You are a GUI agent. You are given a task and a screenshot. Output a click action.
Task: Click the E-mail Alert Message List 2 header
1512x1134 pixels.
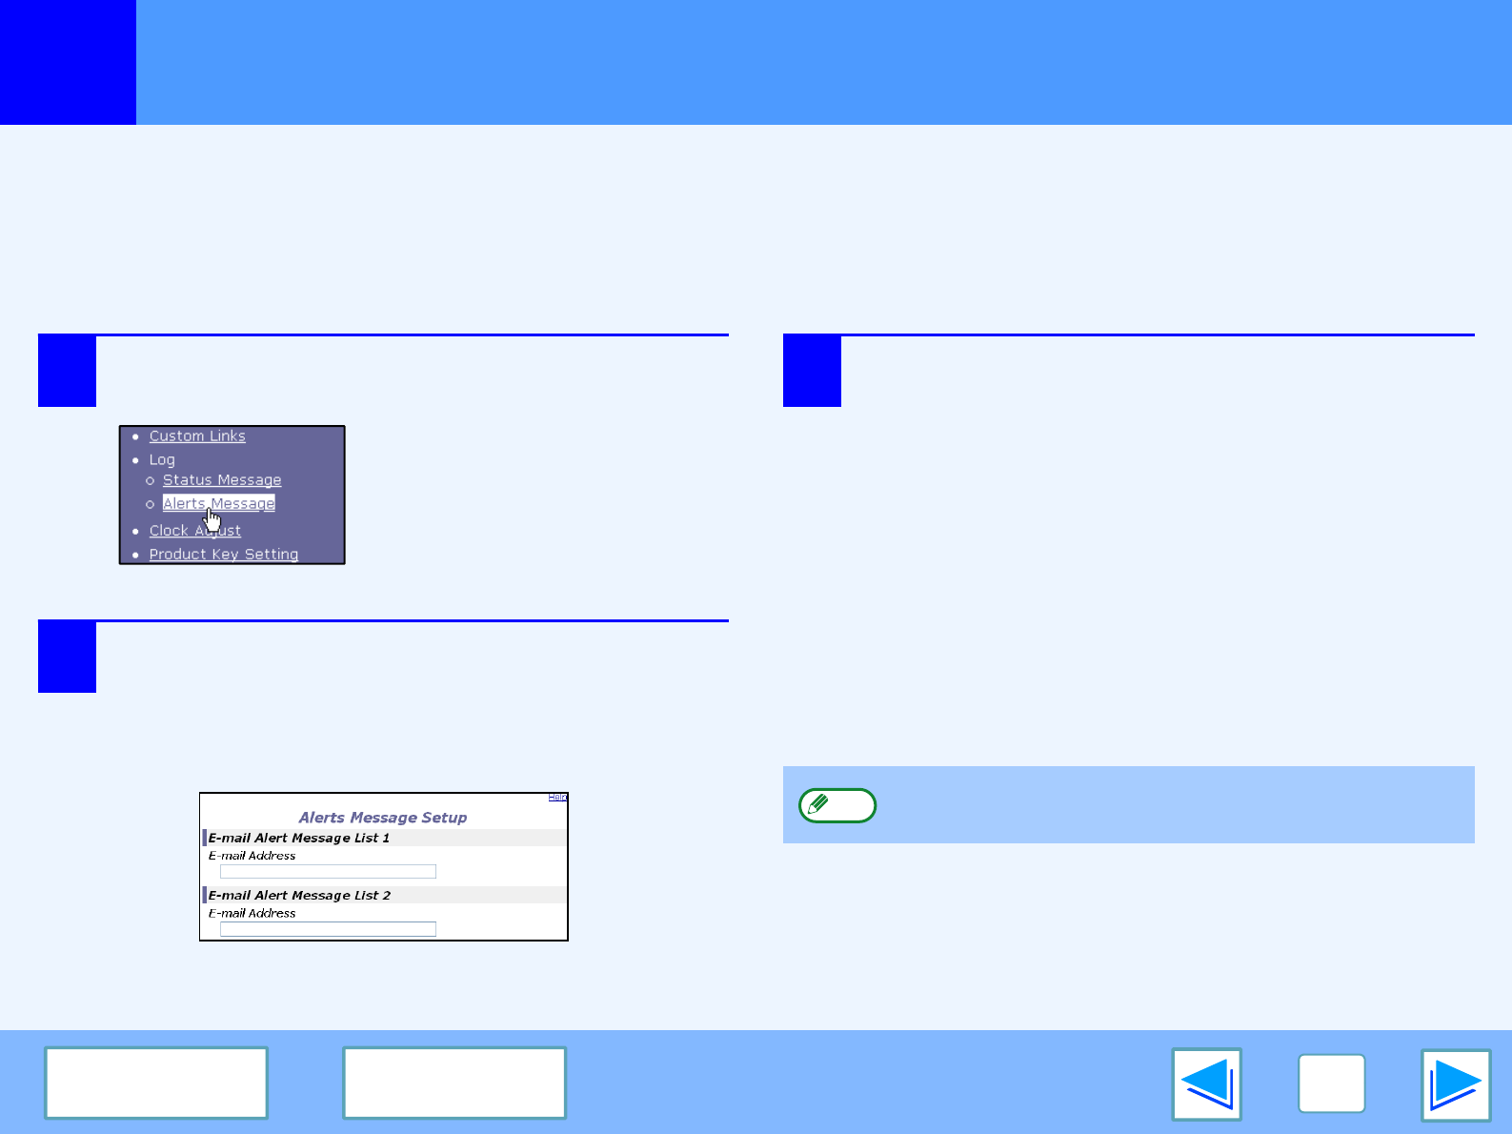point(299,896)
